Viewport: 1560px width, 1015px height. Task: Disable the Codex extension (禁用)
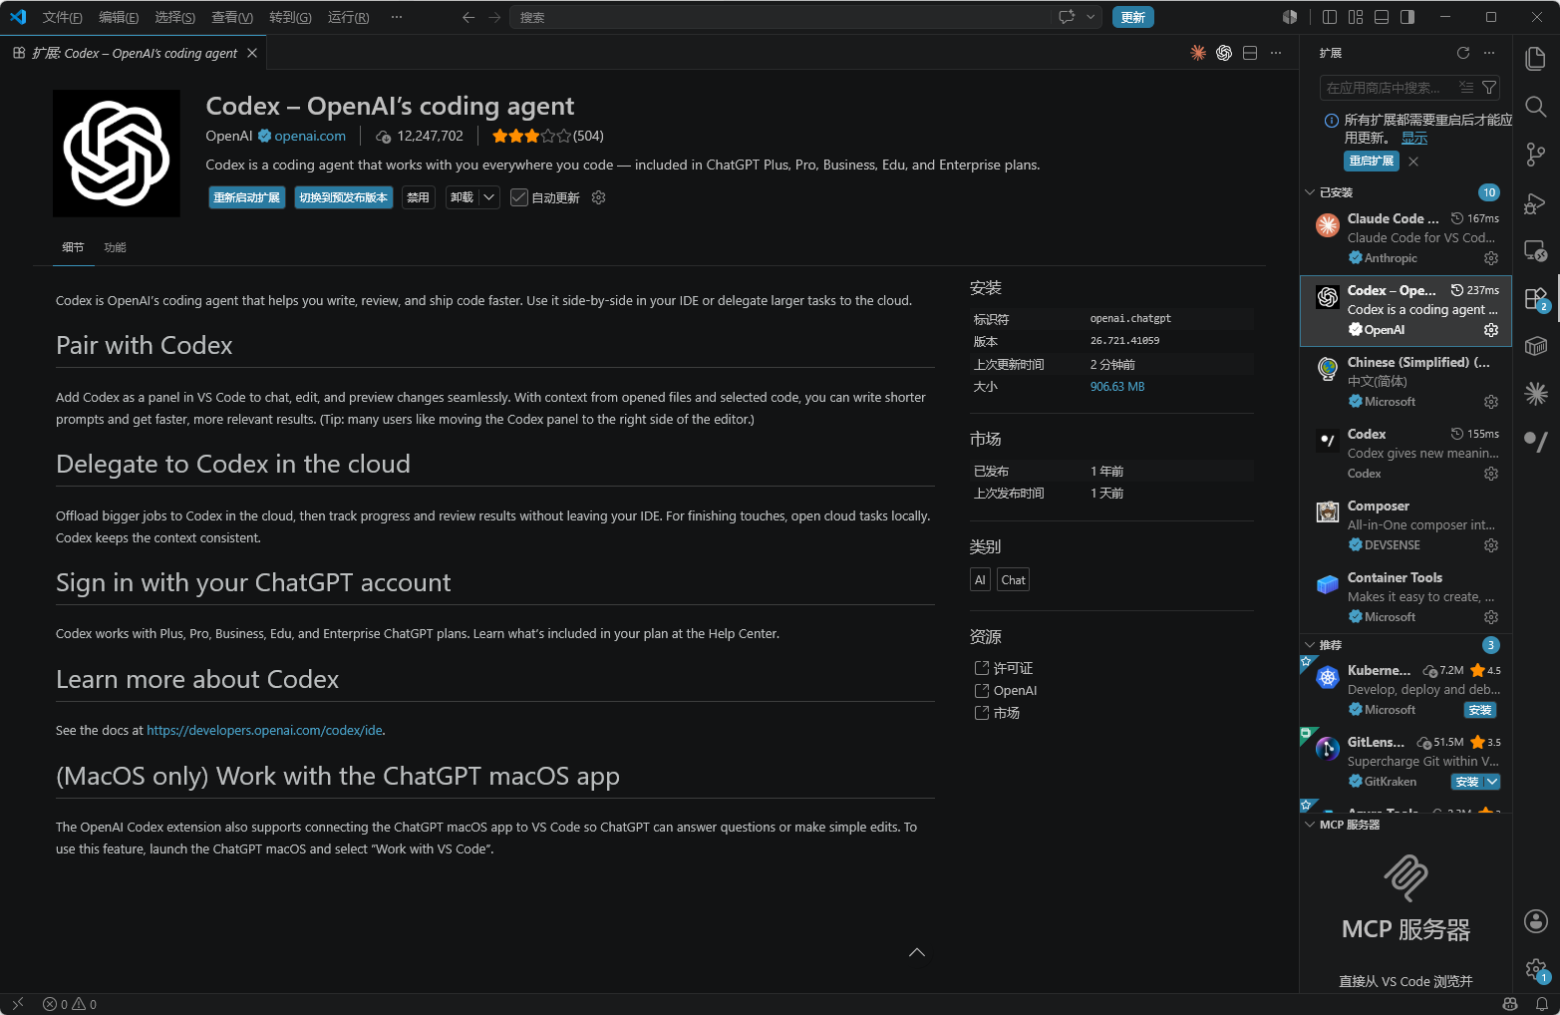click(x=418, y=197)
